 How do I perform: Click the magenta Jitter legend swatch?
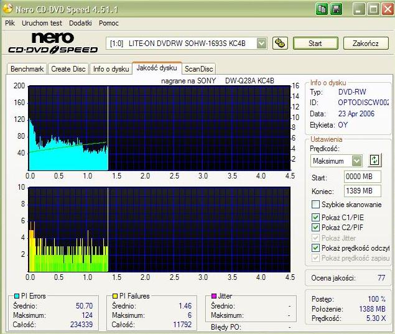[x=214, y=295]
